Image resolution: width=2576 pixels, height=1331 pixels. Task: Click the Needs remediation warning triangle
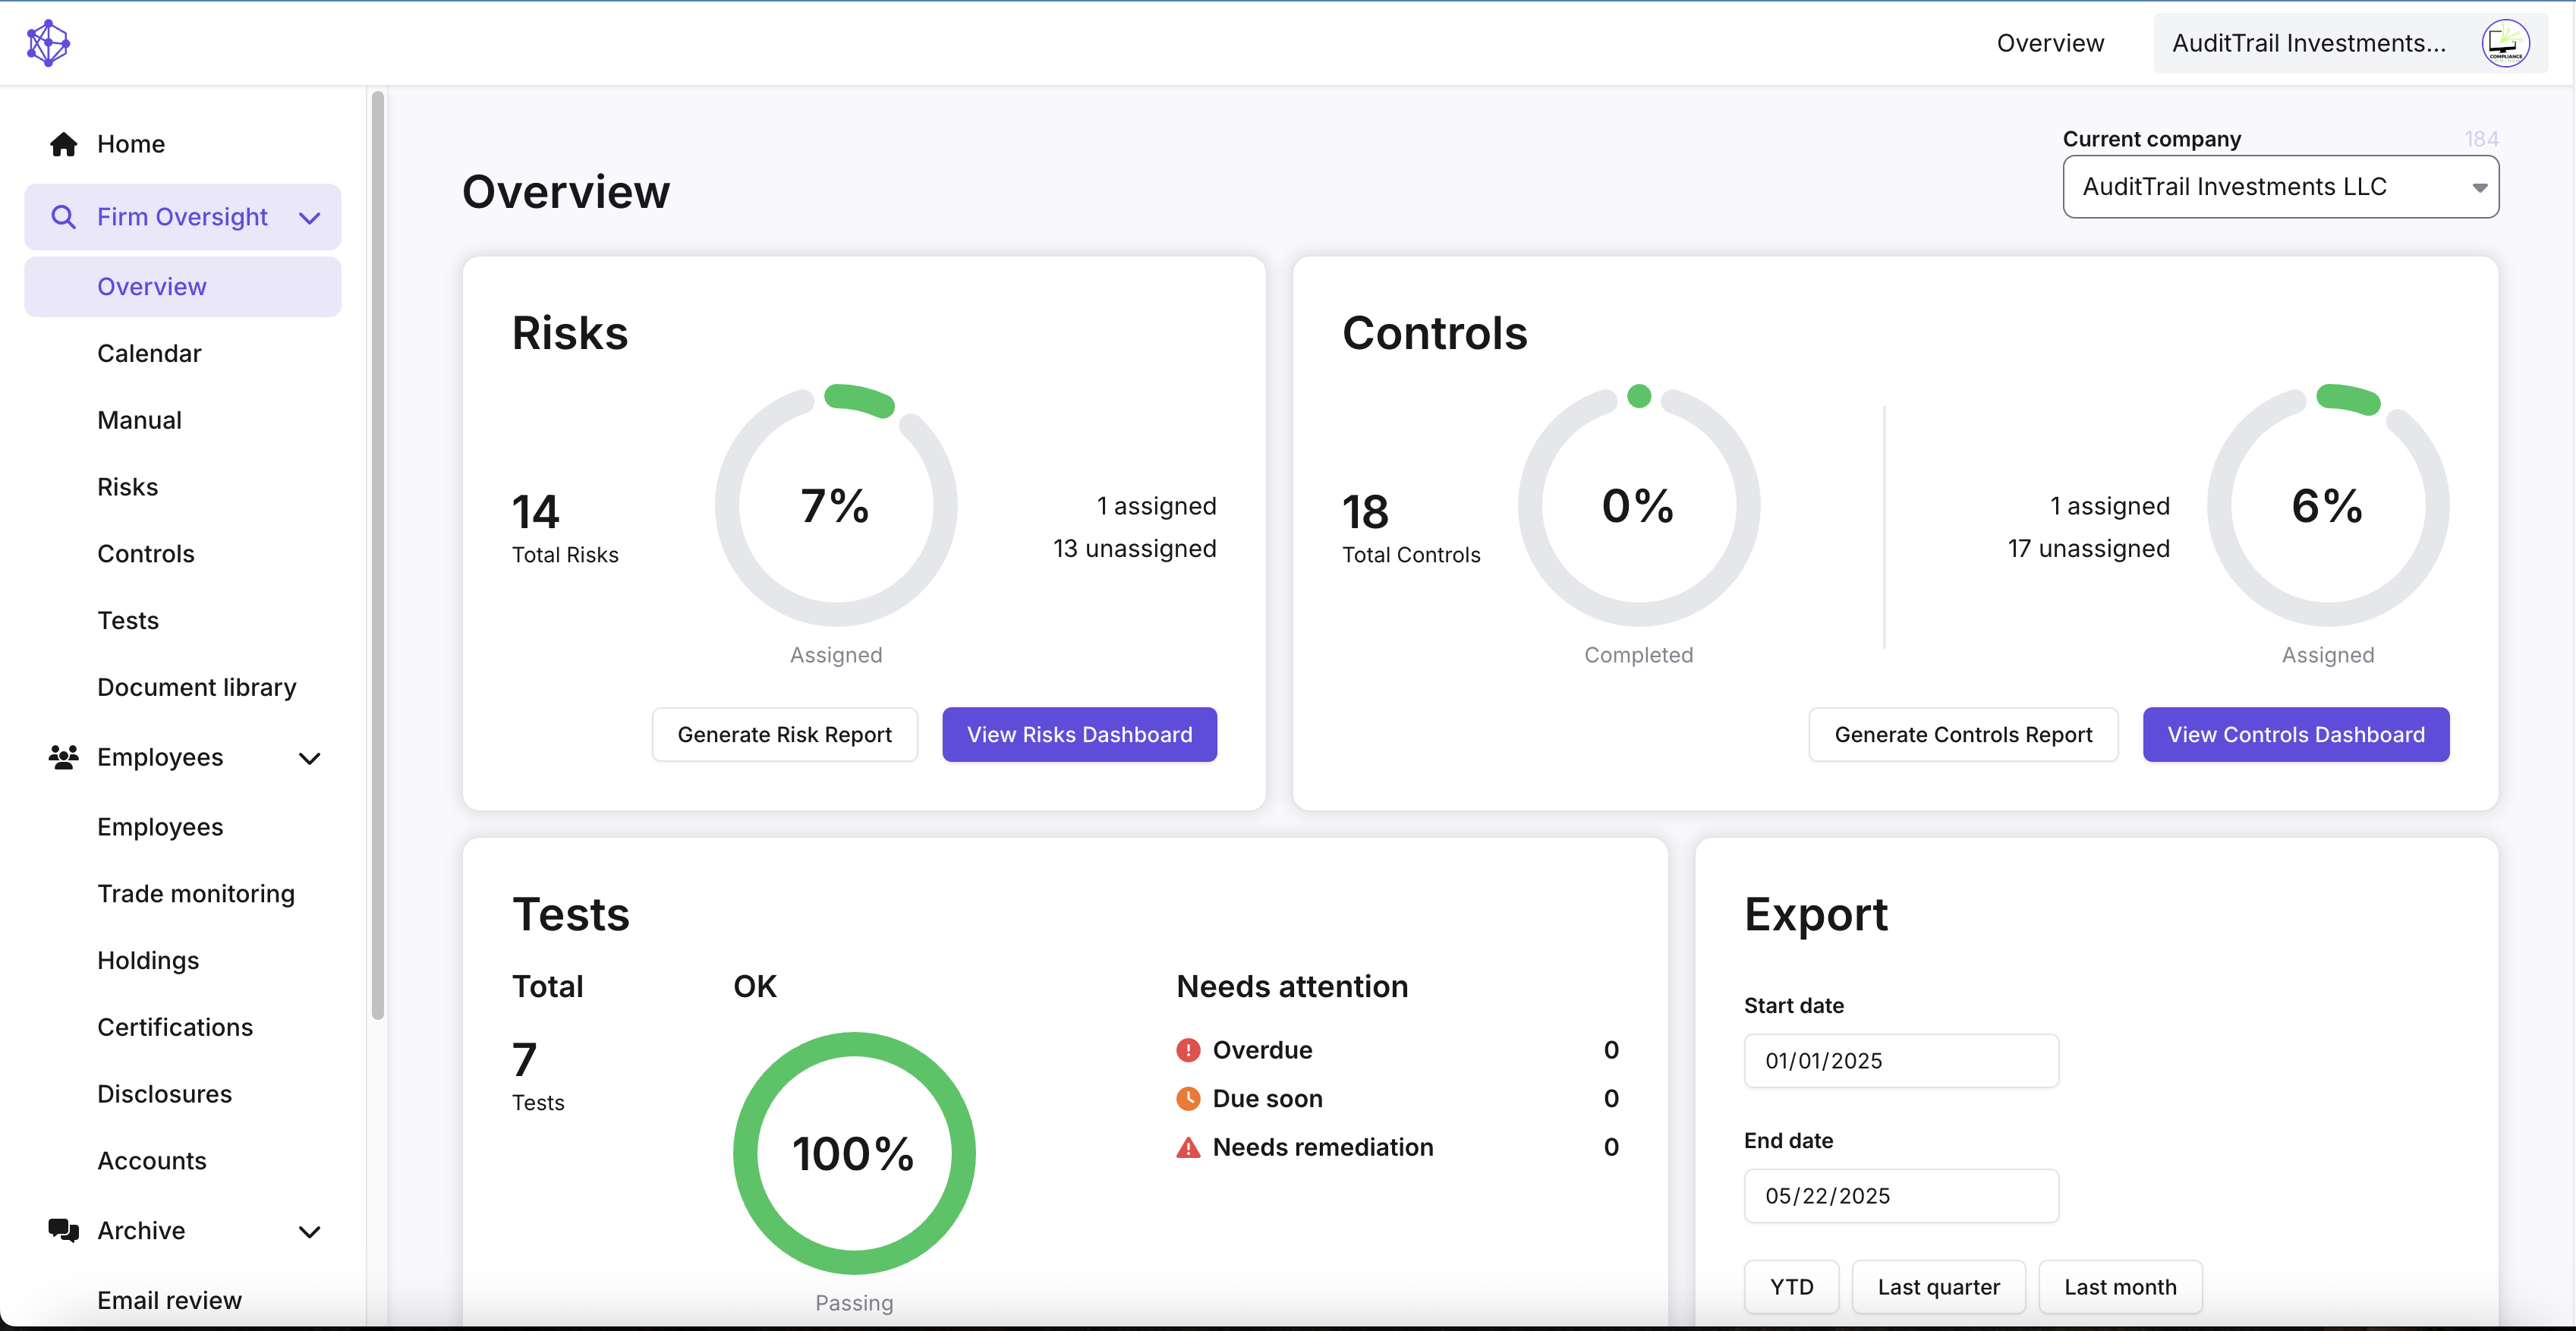1188,1147
